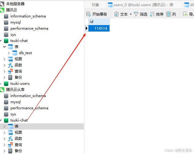Open performance_schema under 腾讯云从库
Screen dimensions: 194x154
tap(29, 108)
